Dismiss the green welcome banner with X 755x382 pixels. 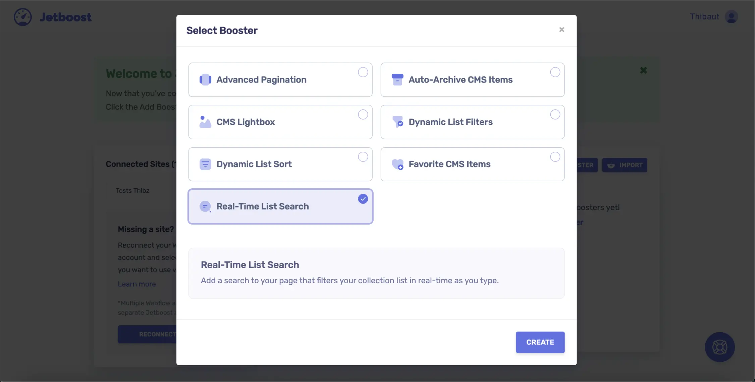643,70
